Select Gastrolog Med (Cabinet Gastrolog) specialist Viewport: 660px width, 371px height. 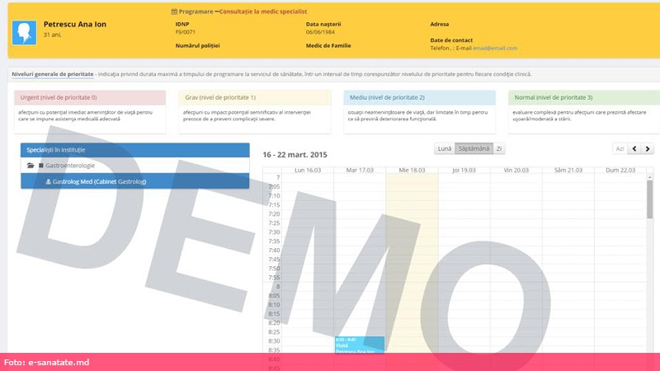(99, 181)
